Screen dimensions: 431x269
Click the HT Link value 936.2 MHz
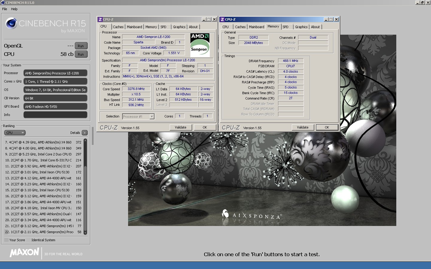click(136, 105)
